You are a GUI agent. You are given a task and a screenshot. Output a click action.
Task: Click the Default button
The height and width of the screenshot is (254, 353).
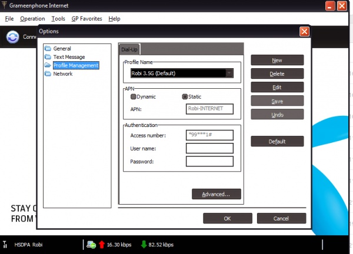(277, 141)
